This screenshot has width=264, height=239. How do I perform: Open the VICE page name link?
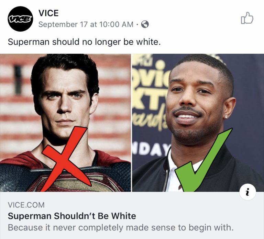click(x=48, y=13)
